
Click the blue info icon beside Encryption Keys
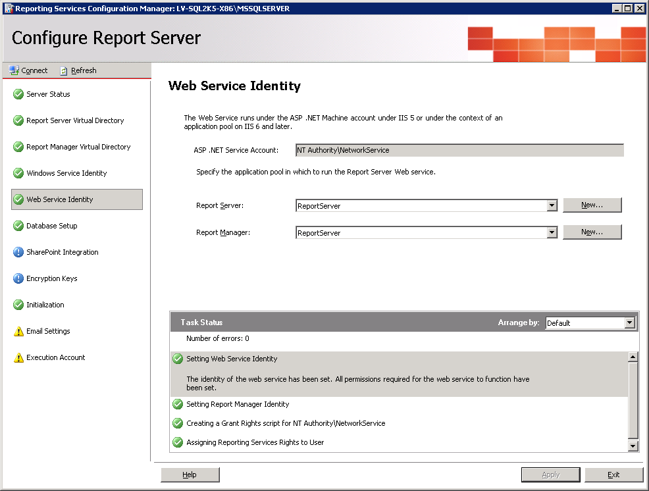tap(18, 278)
